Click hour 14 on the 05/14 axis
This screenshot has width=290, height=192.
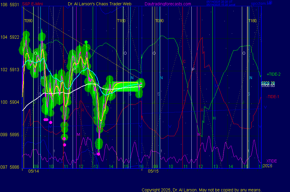pos(111,167)
